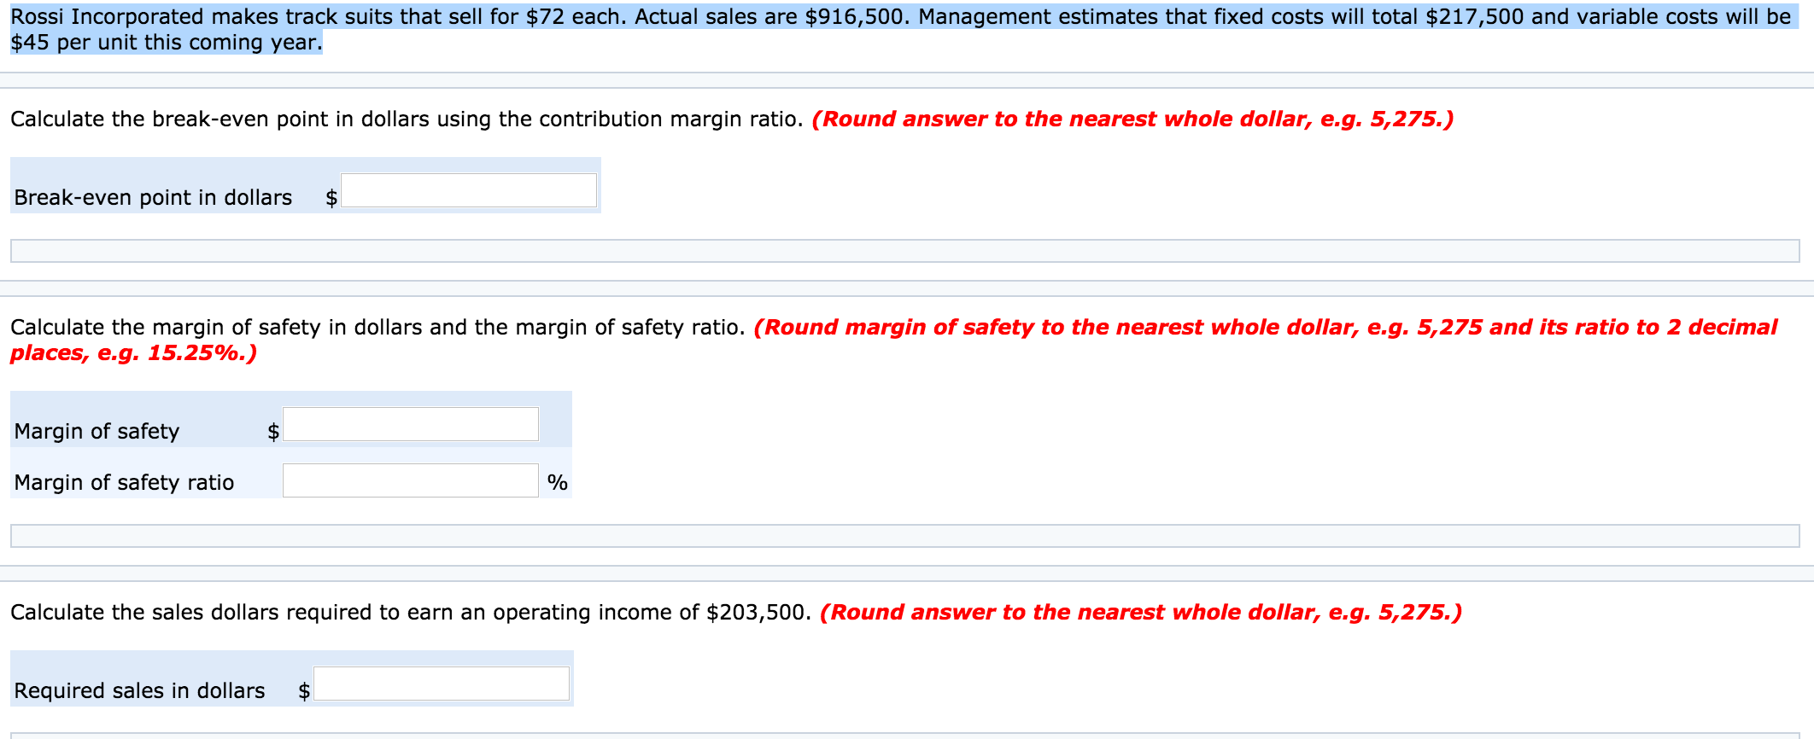Click the Required sales in dollars input field
Screen dimensions: 1814x739
tap(441, 683)
